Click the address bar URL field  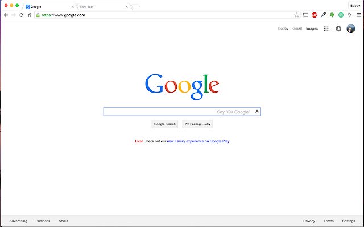(x=167, y=15)
